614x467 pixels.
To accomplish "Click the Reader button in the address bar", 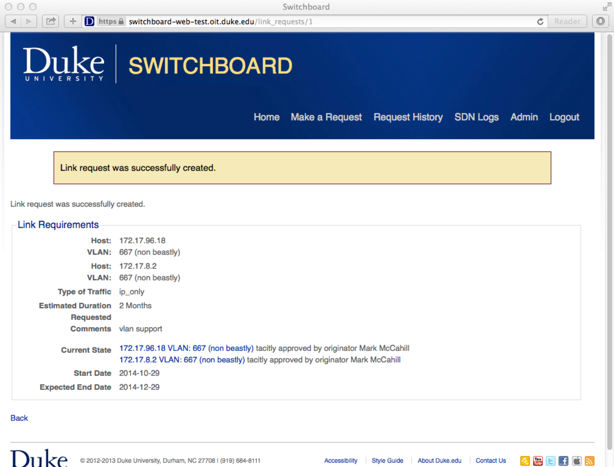I will coord(567,22).
